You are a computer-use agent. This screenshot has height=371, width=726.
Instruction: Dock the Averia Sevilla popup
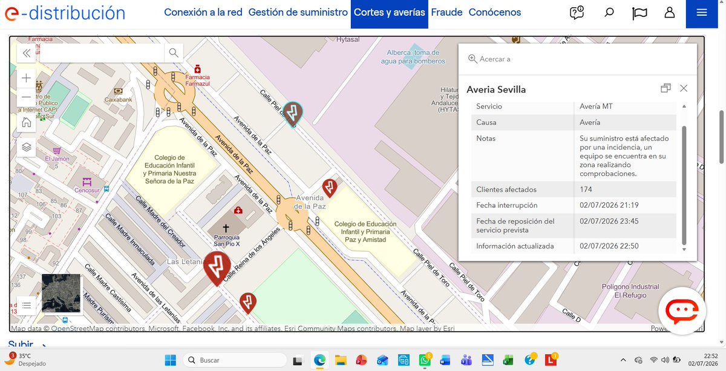[665, 88]
